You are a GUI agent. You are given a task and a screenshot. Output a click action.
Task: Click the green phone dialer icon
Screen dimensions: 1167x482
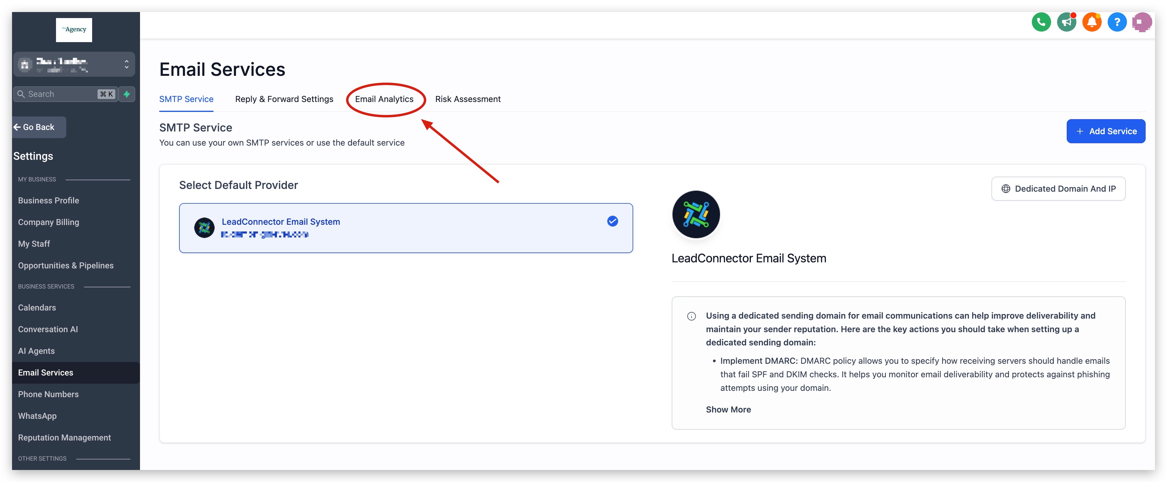click(x=1041, y=22)
